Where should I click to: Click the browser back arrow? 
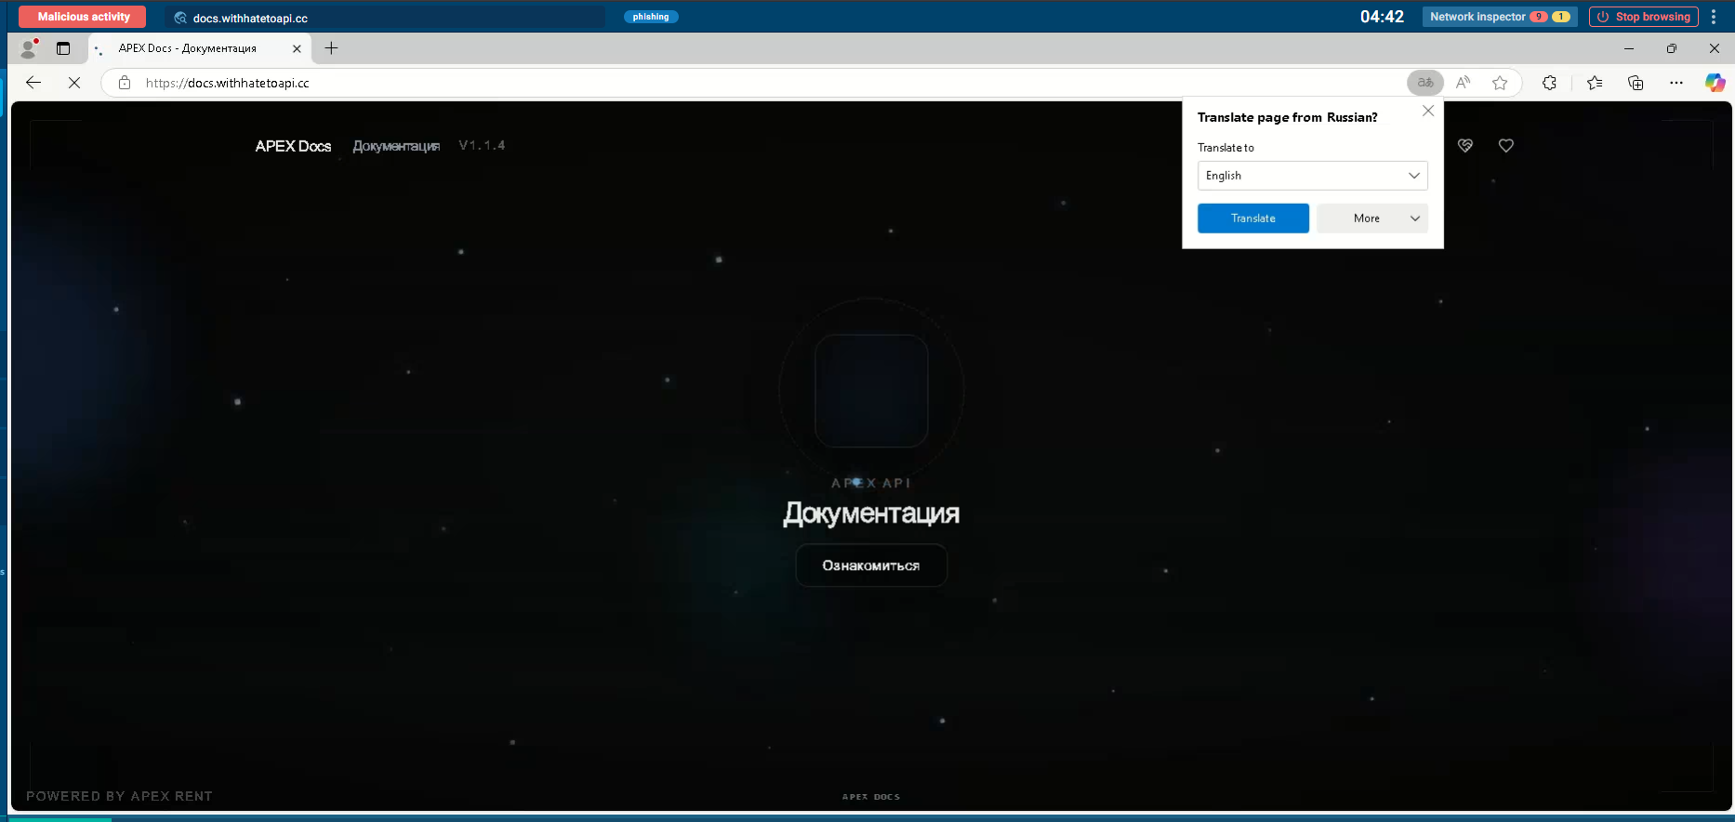click(x=33, y=83)
